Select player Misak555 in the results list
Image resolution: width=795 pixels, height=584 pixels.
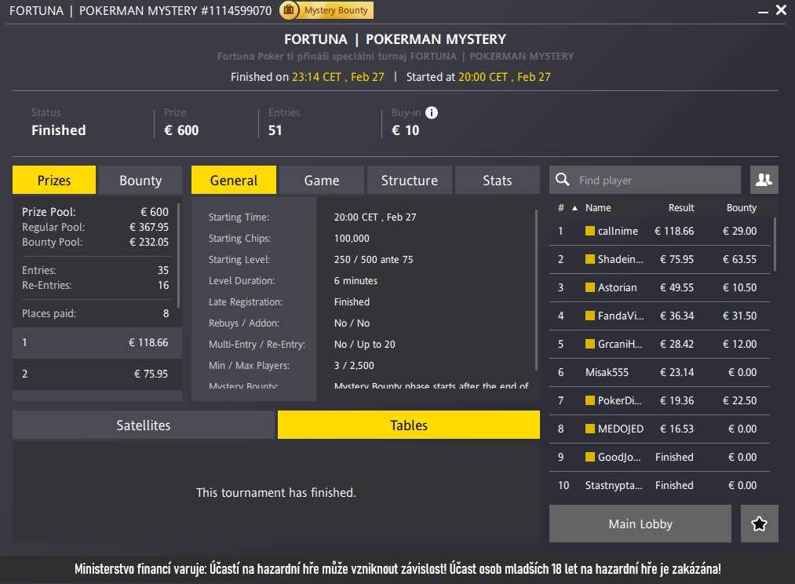(607, 373)
